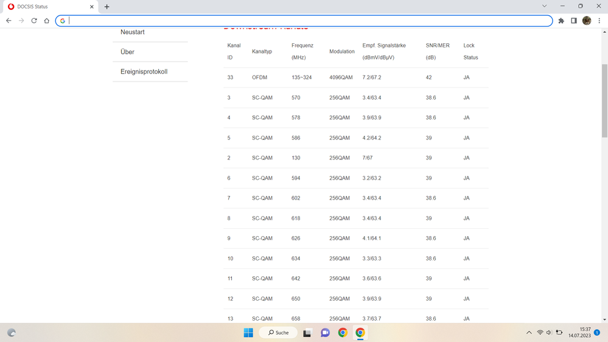This screenshot has width=608, height=342.
Task: Open the first Chrome taskbar icon
Action: [x=343, y=332]
